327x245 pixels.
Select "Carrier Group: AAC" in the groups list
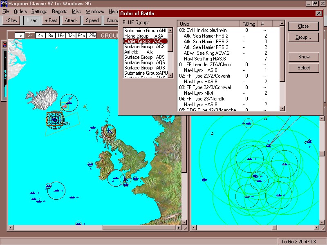pyautogui.click(x=146, y=41)
